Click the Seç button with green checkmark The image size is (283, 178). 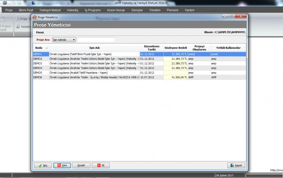point(42,165)
